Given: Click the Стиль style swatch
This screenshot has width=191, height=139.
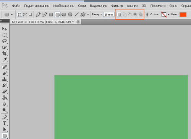Looking at the screenshot, I should 164,15.
